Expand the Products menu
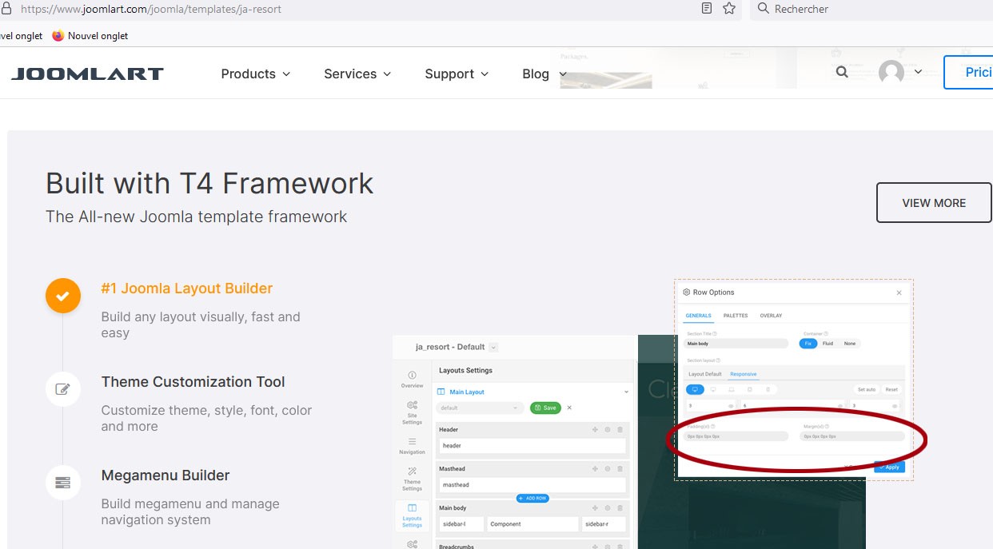The image size is (993, 549). pos(256,74)
